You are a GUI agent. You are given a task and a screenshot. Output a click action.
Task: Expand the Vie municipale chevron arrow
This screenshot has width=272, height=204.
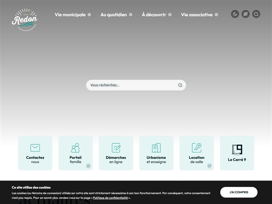point(89,15)
